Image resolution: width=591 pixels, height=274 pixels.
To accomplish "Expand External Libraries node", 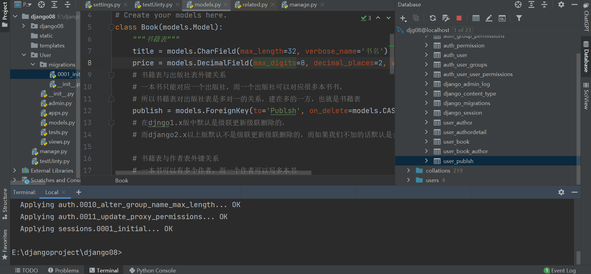I will pyautogui.click(x=14, y=170).
